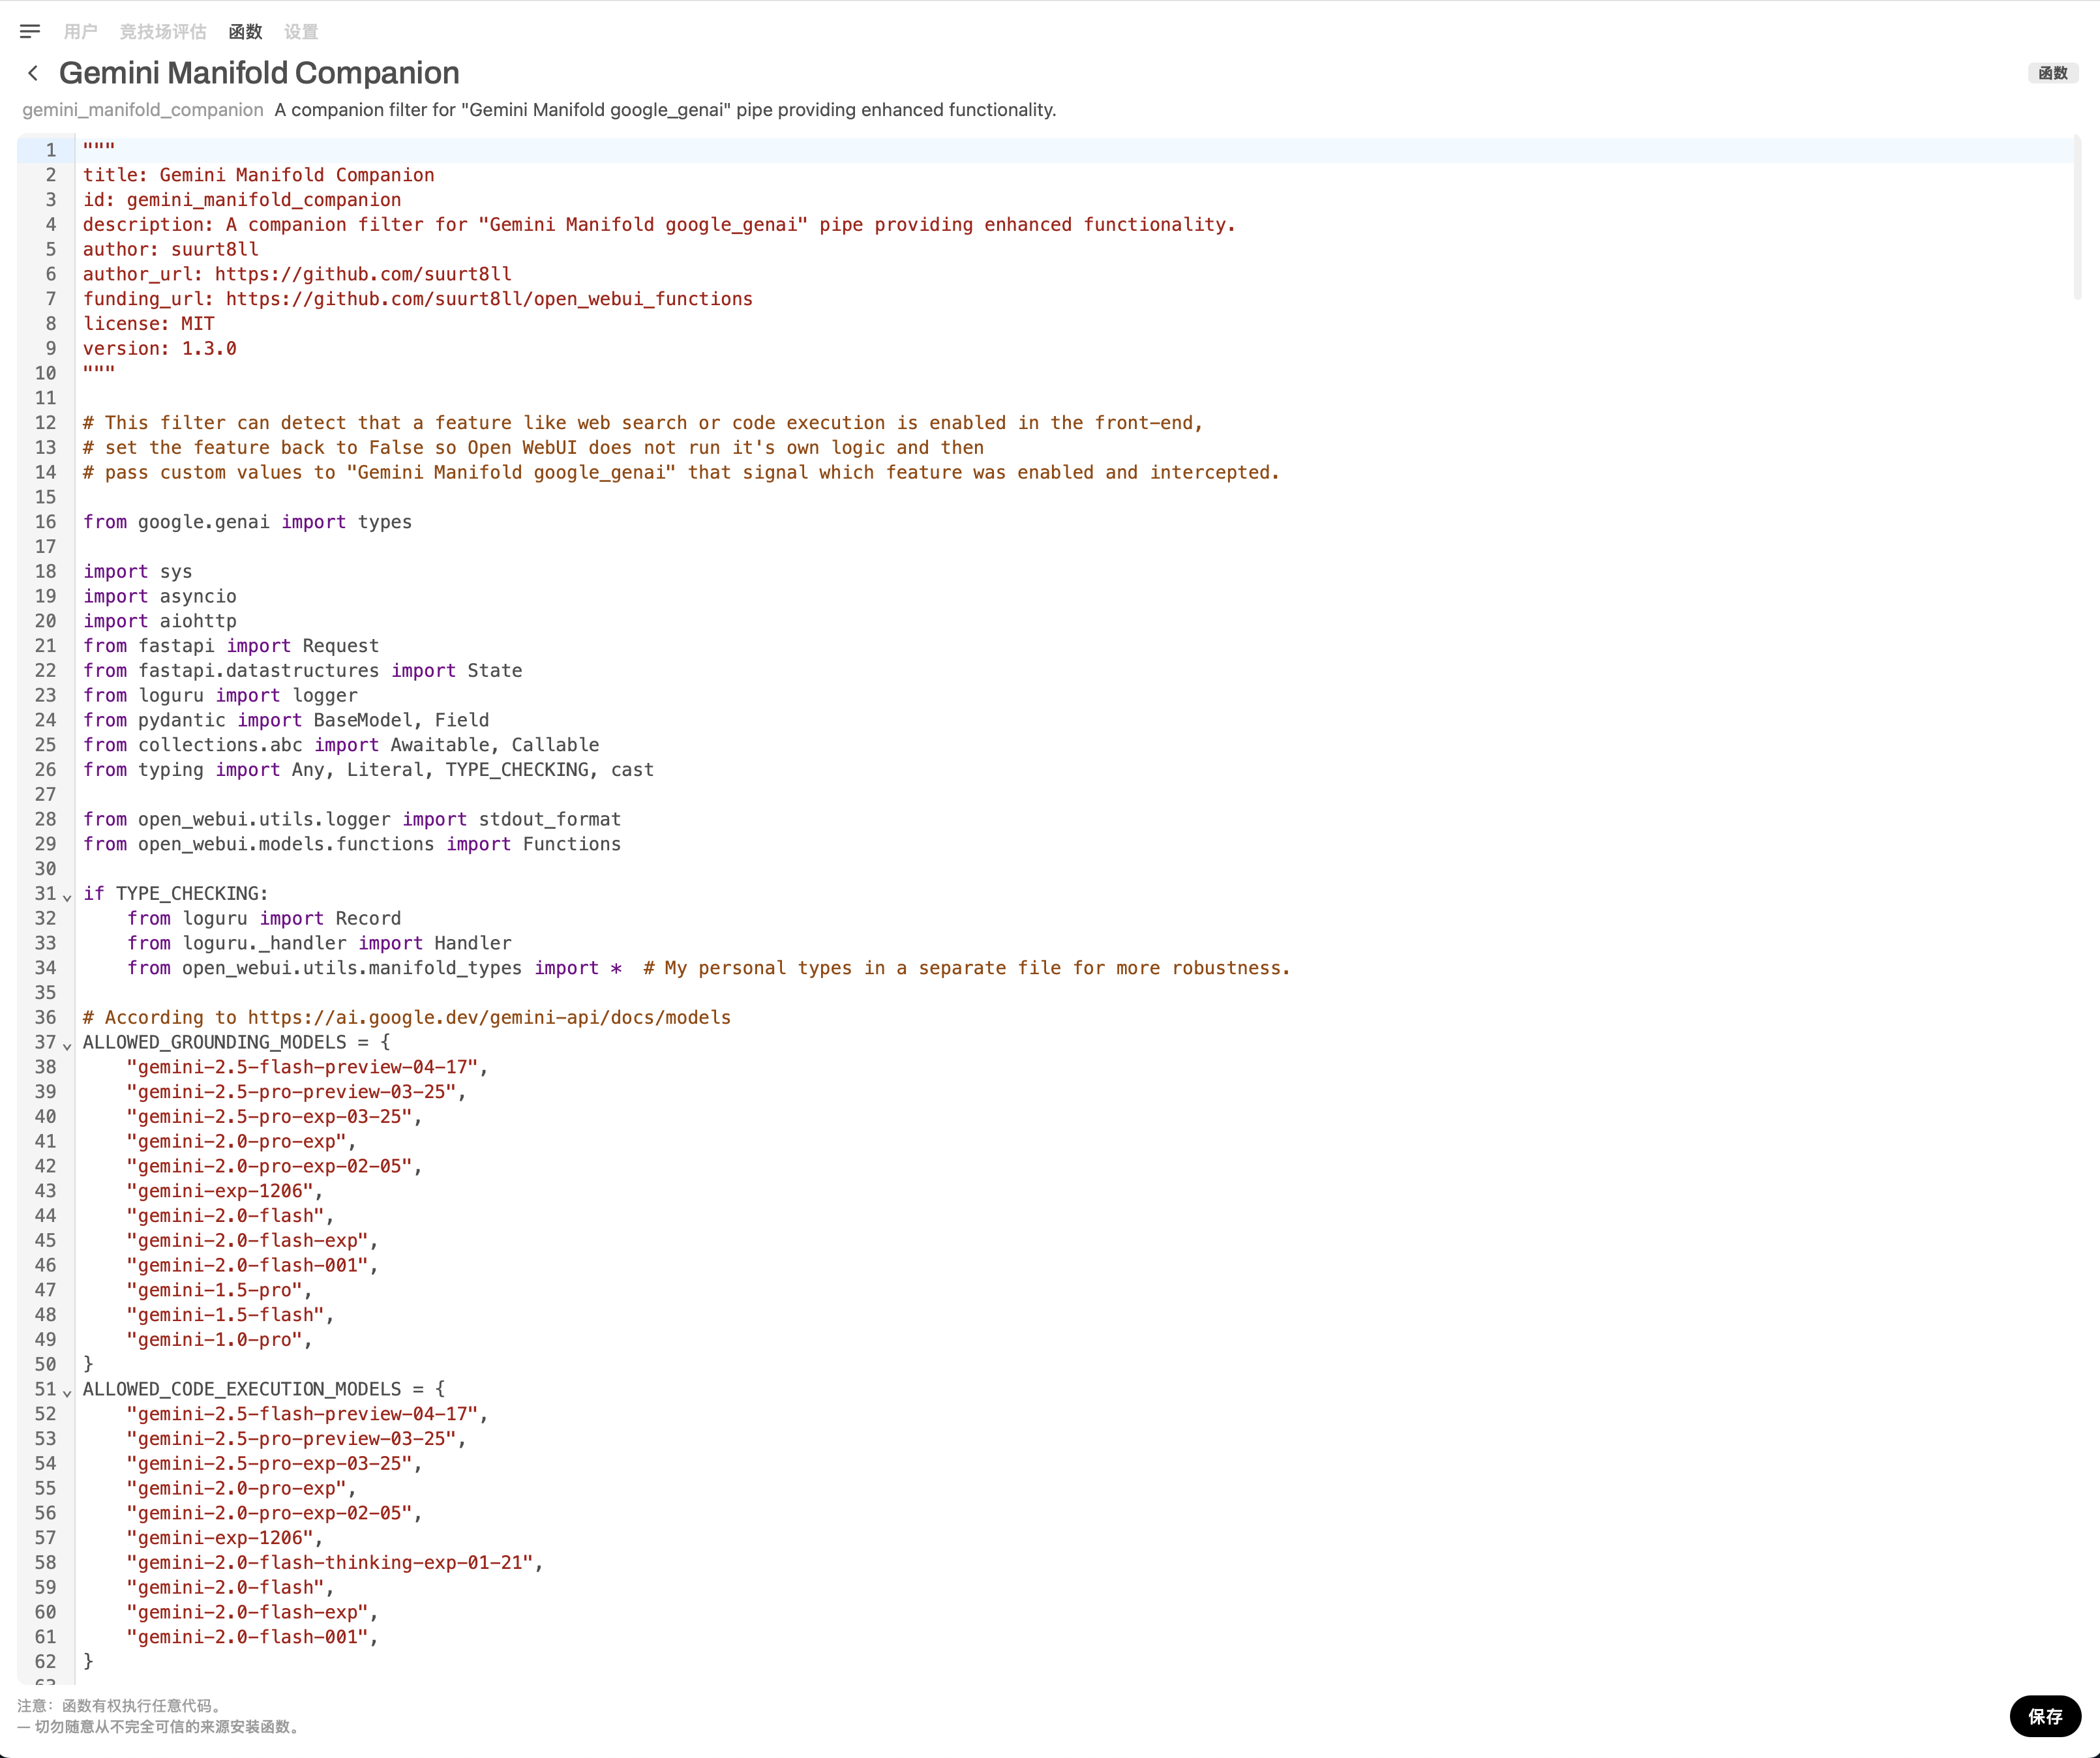The image size is (2100, 1758).
Task: Click the "gemini-1.0-pro" entry
Action: 220,1340
